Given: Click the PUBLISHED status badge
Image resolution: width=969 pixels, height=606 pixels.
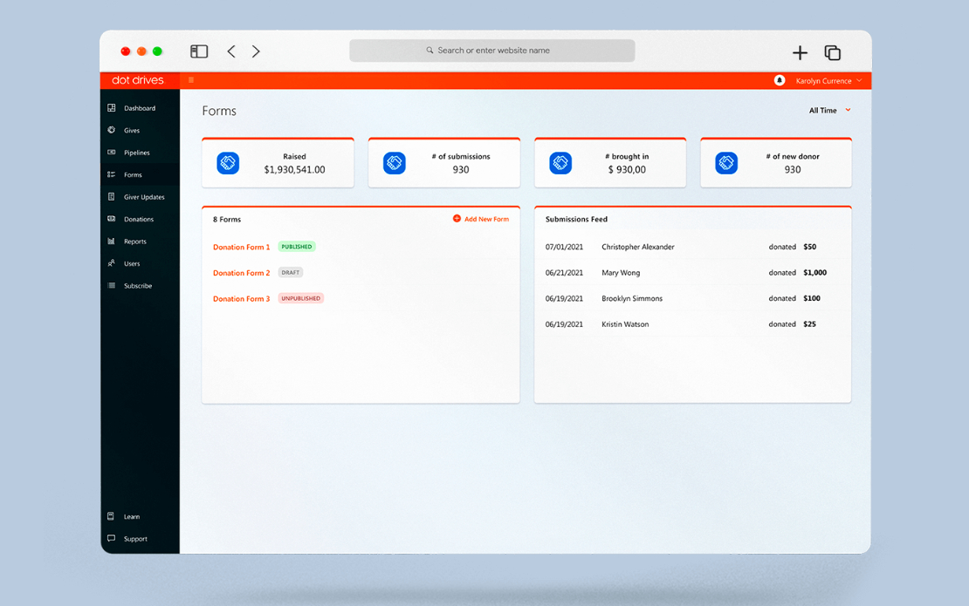Looking at the screenshot, I should tap(297, 246).
